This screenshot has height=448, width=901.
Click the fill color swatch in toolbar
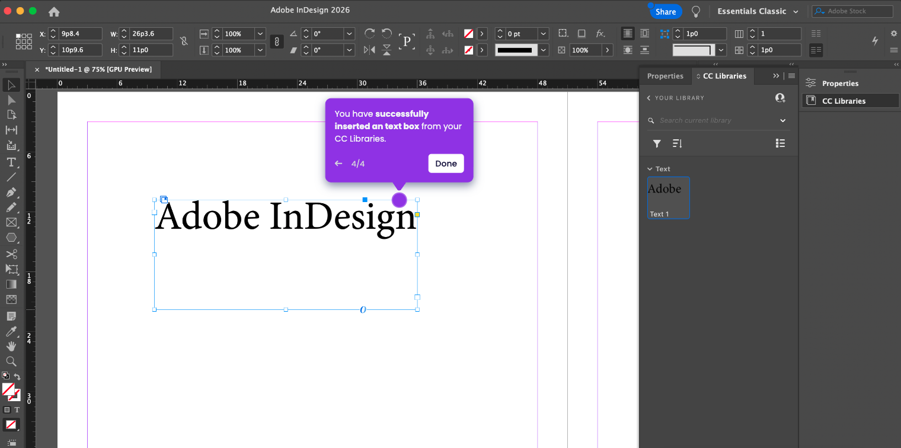[8, 389]
